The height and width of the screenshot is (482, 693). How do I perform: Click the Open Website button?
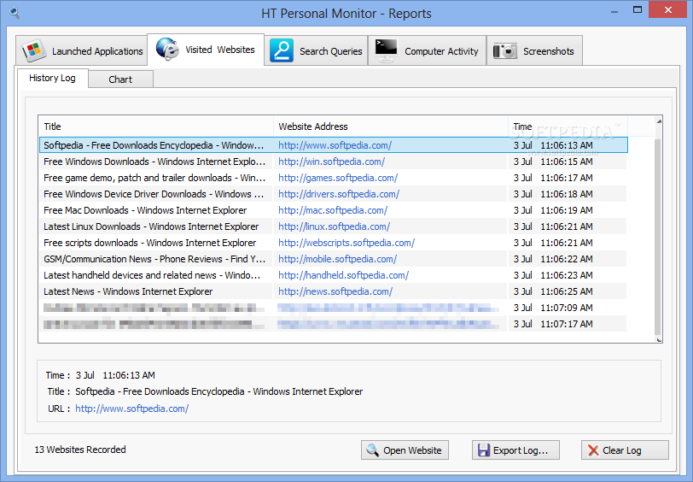405,450
